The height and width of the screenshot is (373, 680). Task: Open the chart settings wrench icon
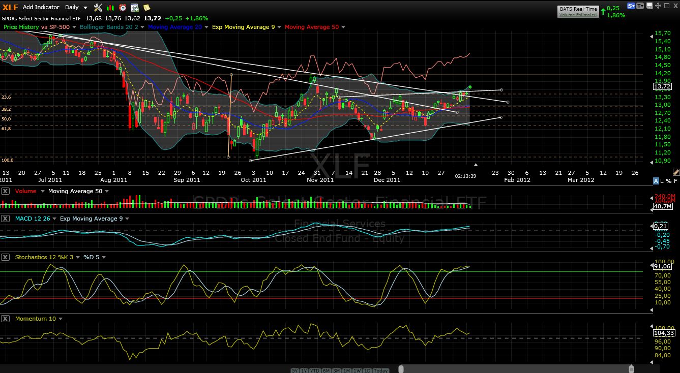(x=98, y=8)
